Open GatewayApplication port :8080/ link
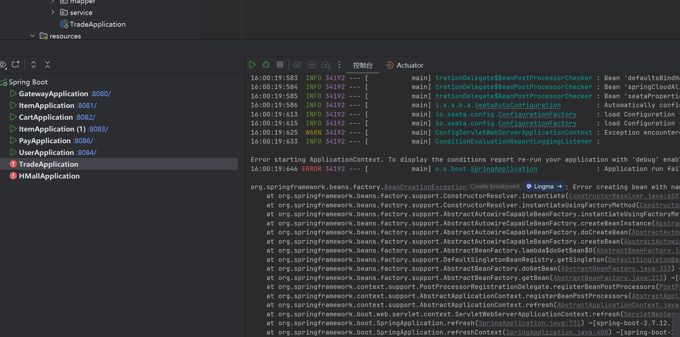Viewport: 680px width, 337px height. click(x=101, y=94)
